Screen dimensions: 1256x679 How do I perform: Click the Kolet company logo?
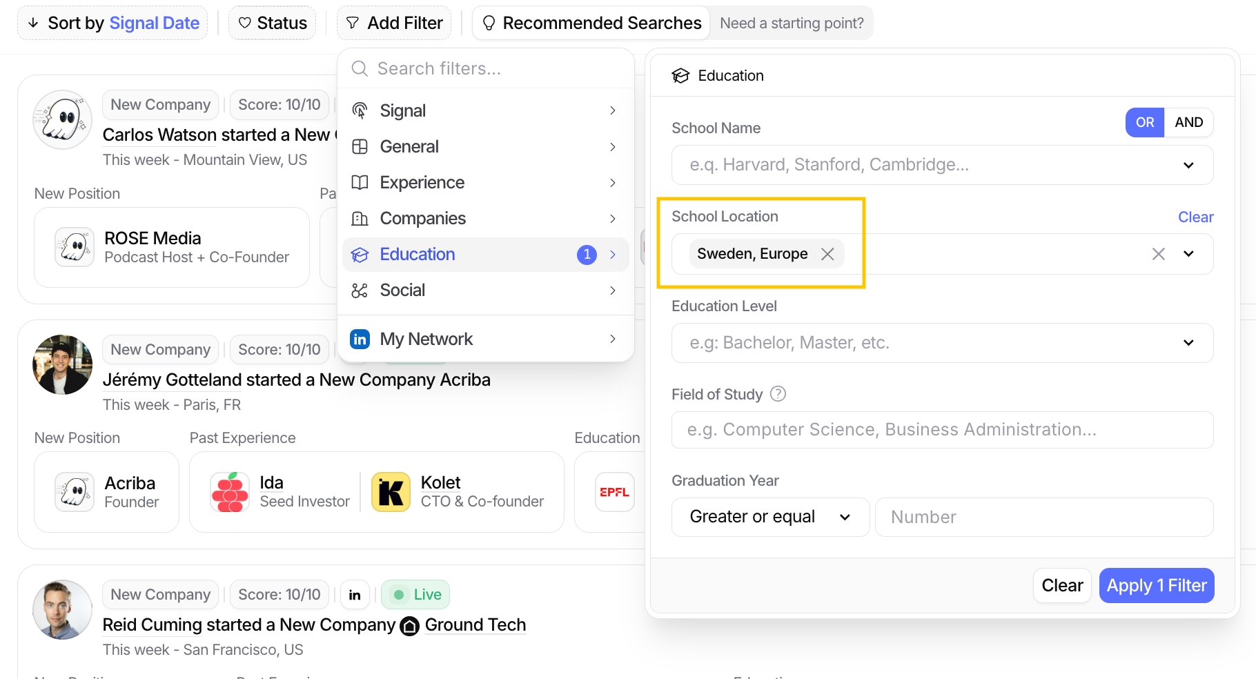click(391, 492)
